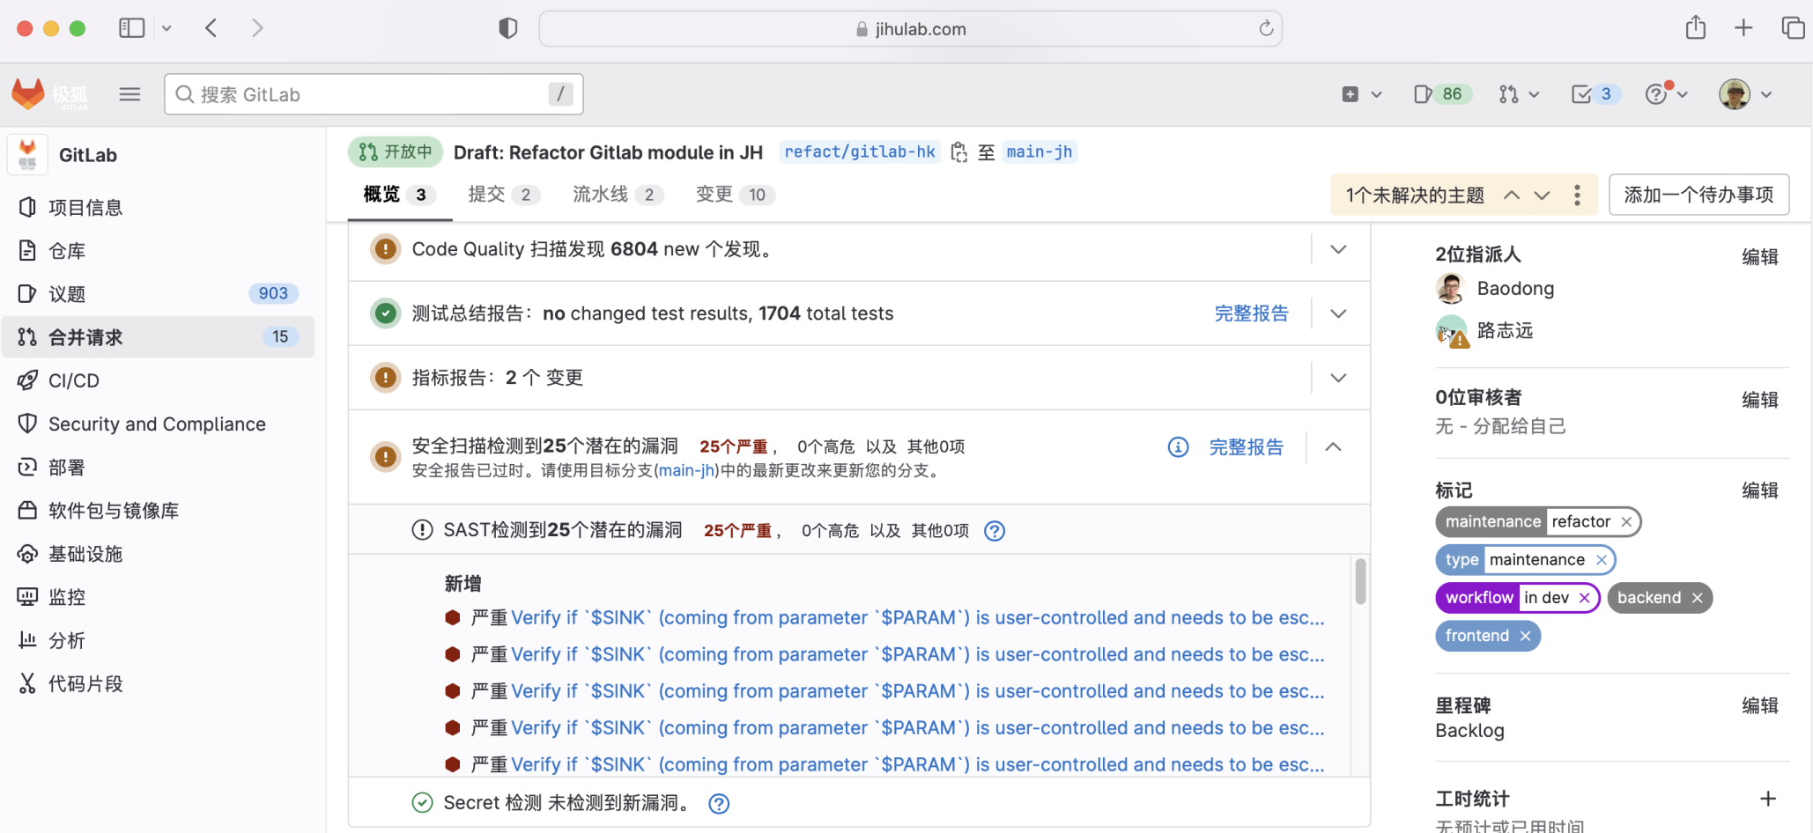Open the GitLab fox logo home
Viewport: 1813px width, 833px height.
(x=28, y=93)
